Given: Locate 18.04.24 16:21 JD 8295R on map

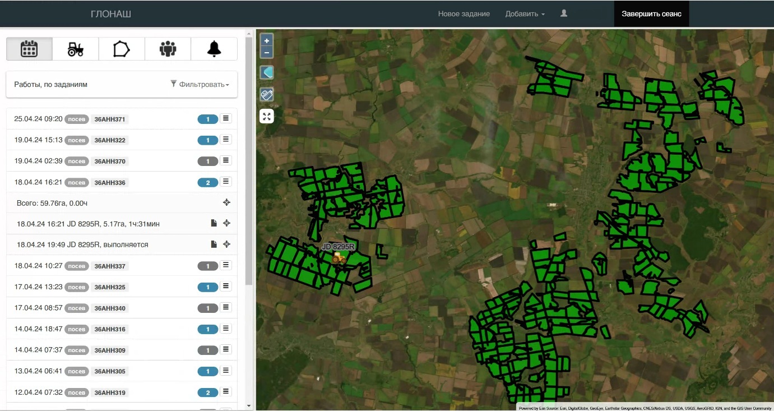Looking at the screenshot, I should point(226,223).
